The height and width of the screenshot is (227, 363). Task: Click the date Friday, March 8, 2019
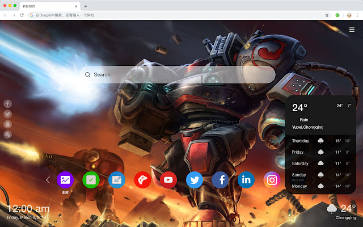click(x=26, y=217)
